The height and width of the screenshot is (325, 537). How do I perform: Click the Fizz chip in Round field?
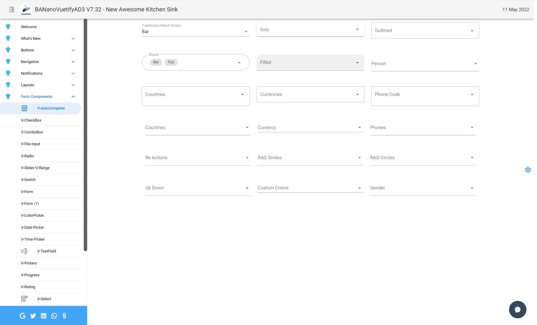[171, 62]
